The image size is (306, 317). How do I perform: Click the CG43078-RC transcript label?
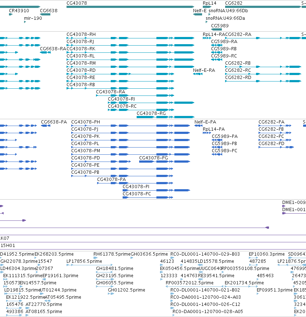coord(122,106)
